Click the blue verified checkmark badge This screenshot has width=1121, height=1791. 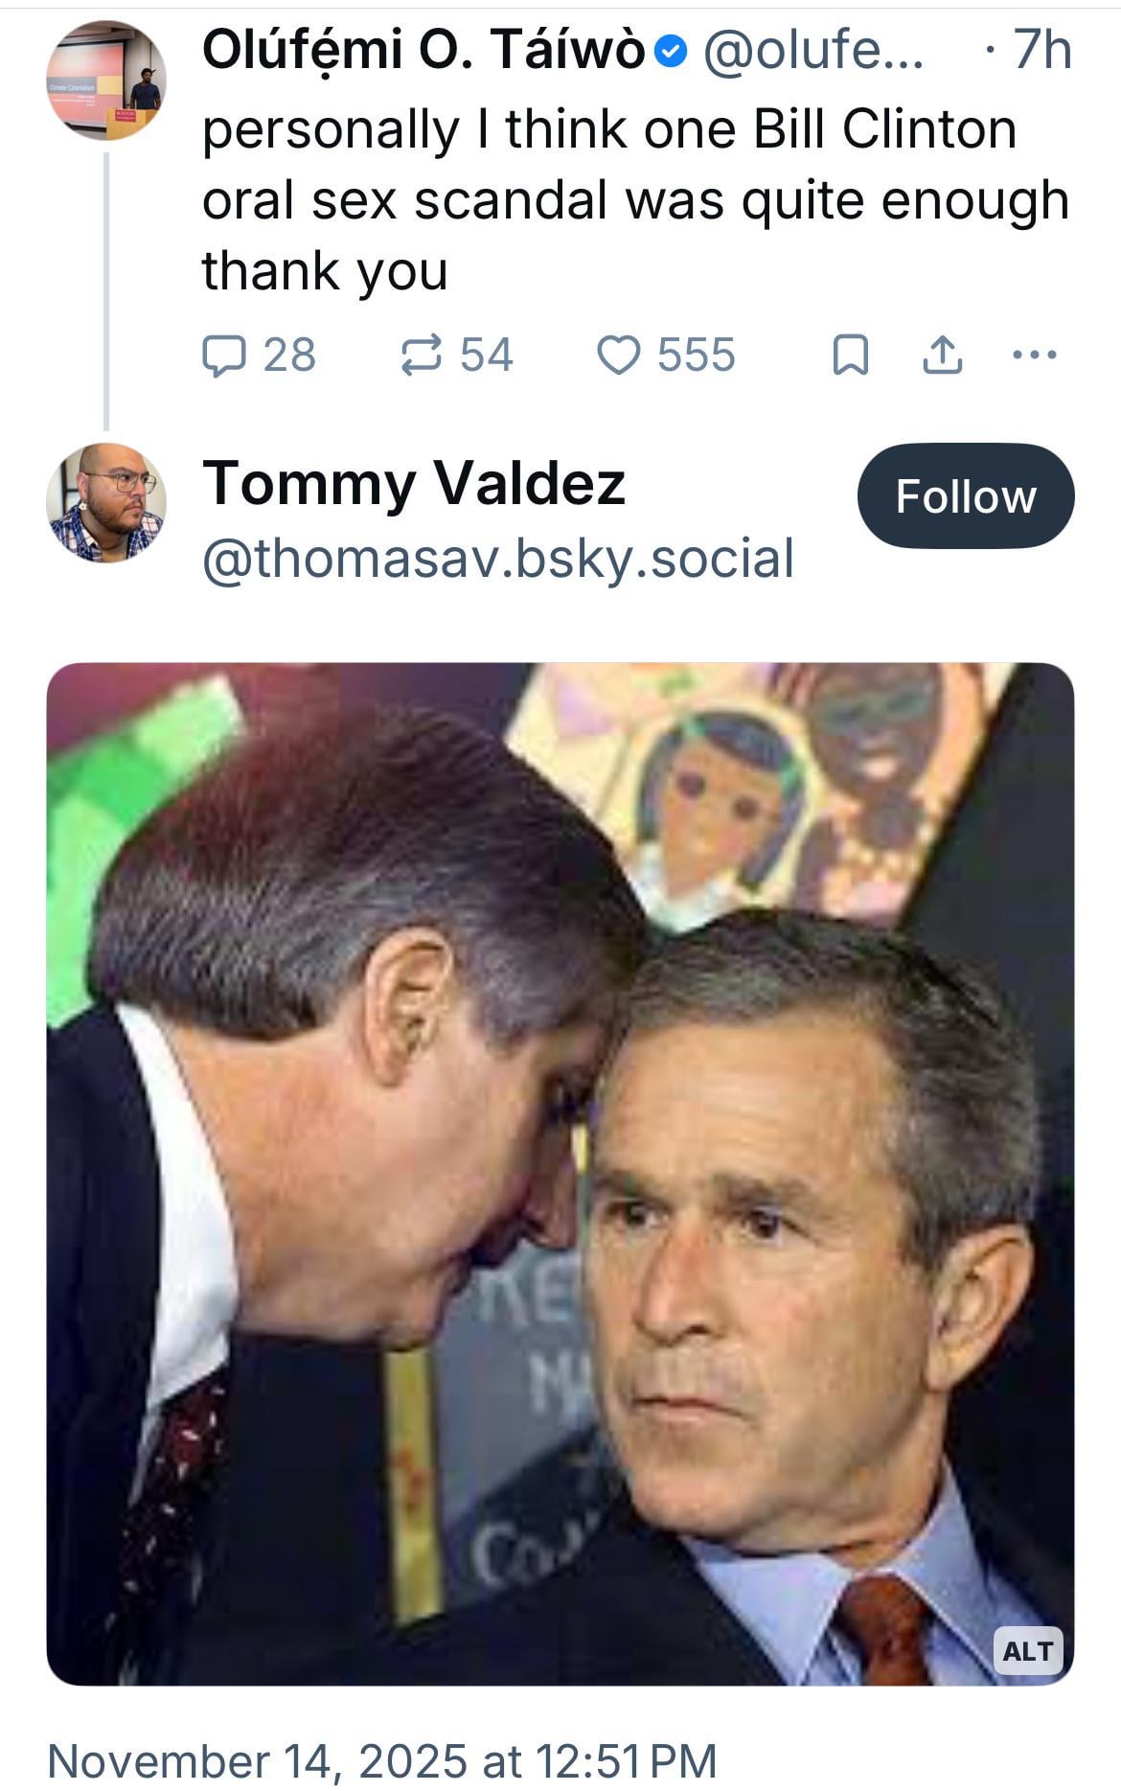(675, 53)
